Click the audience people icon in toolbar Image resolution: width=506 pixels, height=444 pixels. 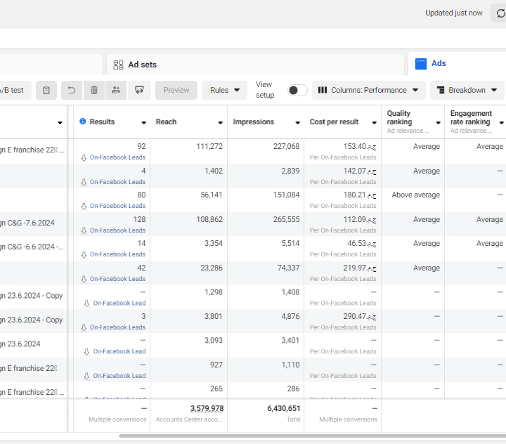116,90
